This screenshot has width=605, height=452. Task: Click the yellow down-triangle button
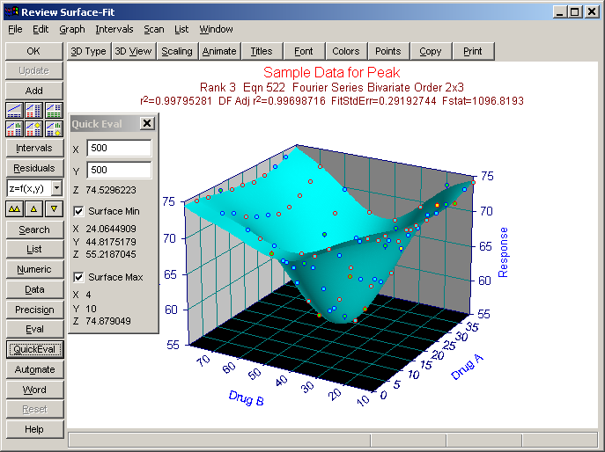[54, 209]
